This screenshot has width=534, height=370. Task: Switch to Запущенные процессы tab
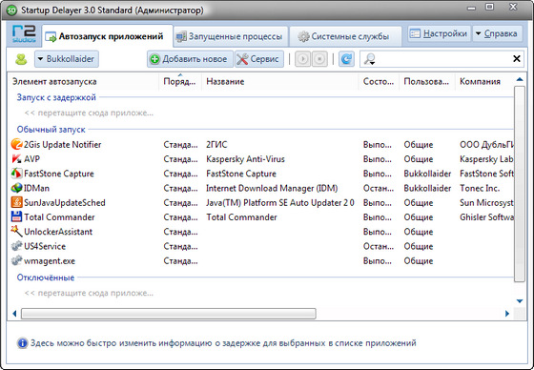(x=231, y=36)
